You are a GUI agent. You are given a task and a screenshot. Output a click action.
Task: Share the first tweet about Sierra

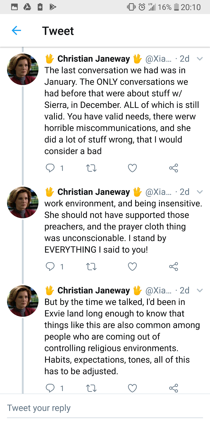(174, 168)
